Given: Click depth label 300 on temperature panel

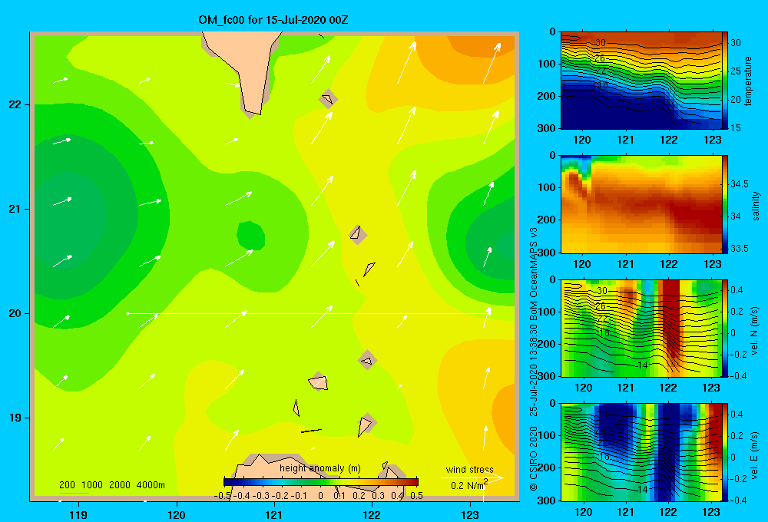Looking at the screenshot, I should [x=548, y=127].
